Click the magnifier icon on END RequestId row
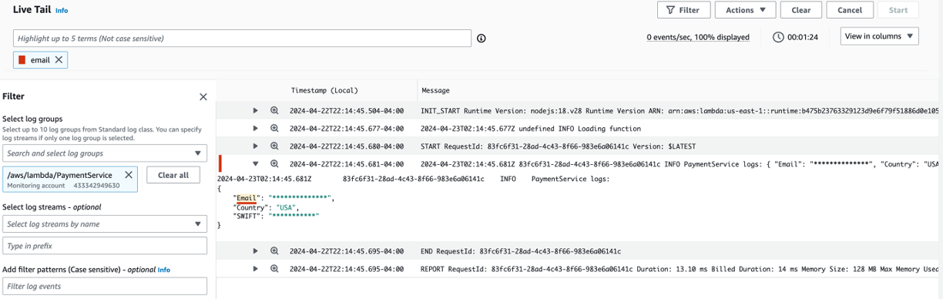943x299 pixels. tap(274, 251)
